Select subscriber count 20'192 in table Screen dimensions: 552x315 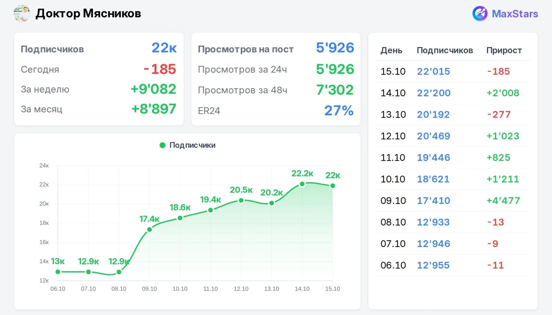pos(433,114)
